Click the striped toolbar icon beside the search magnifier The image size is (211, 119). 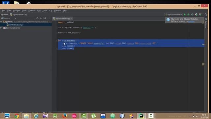tap(200, 15)
